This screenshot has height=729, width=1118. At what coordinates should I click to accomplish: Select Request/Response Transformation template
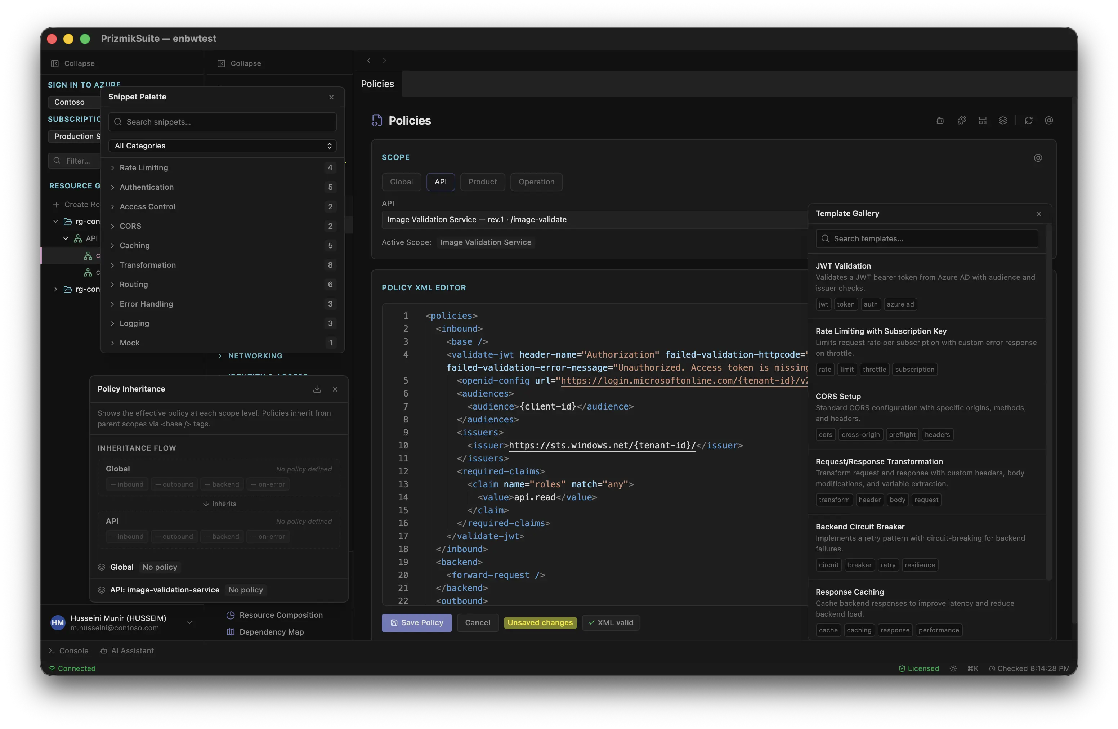(927, 482)
